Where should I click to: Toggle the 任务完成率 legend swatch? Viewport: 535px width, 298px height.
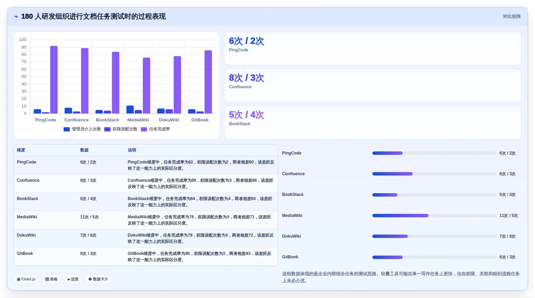pyautogui.click(x=144, y=129)
